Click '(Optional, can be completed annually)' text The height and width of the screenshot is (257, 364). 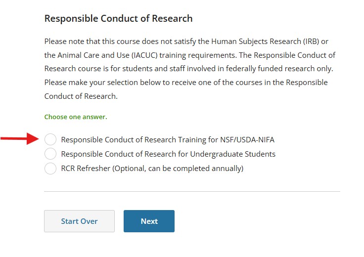(178, 169)
